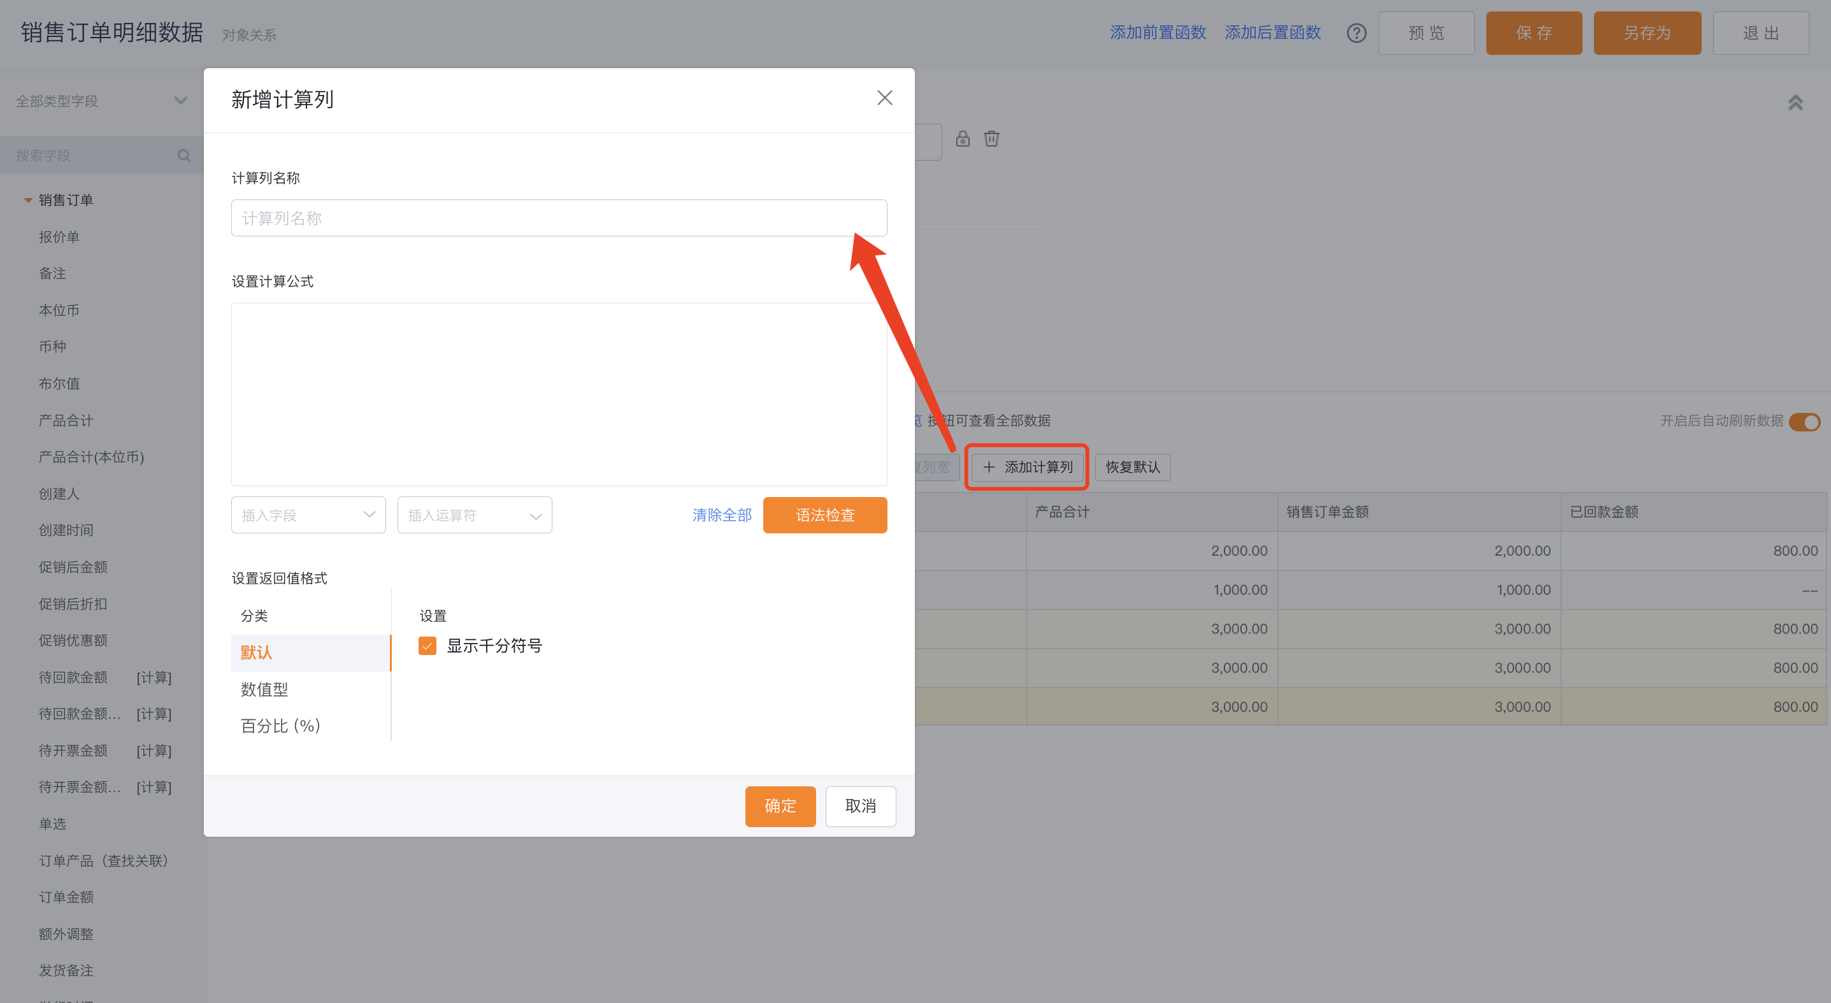Click 添加计算列 button
This screenshot has height=1003, width=1831.
(1027, 467)
